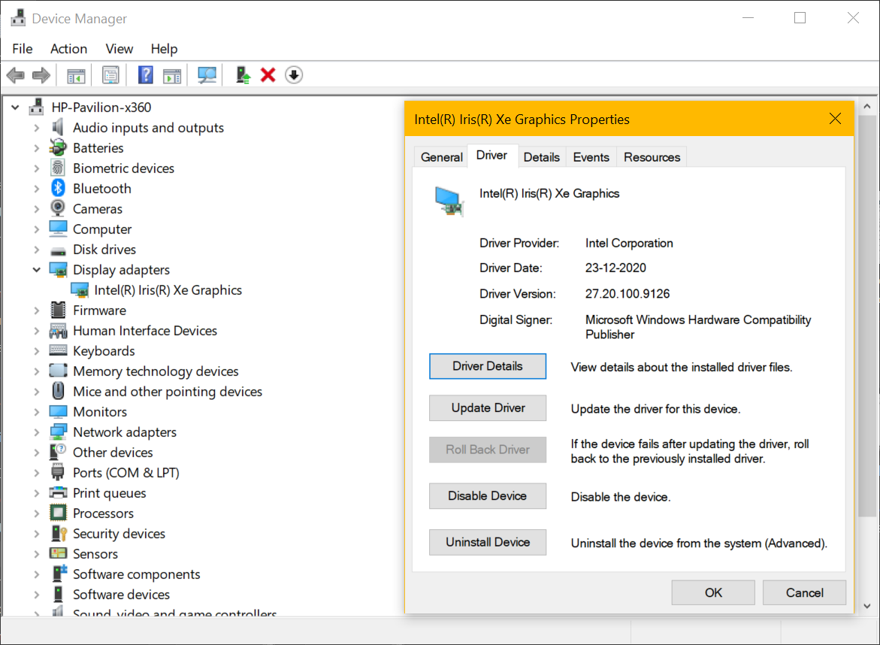Screen dimensions: 880x645
Task: Select the Computer tree item
Action: tap(102, 229)
